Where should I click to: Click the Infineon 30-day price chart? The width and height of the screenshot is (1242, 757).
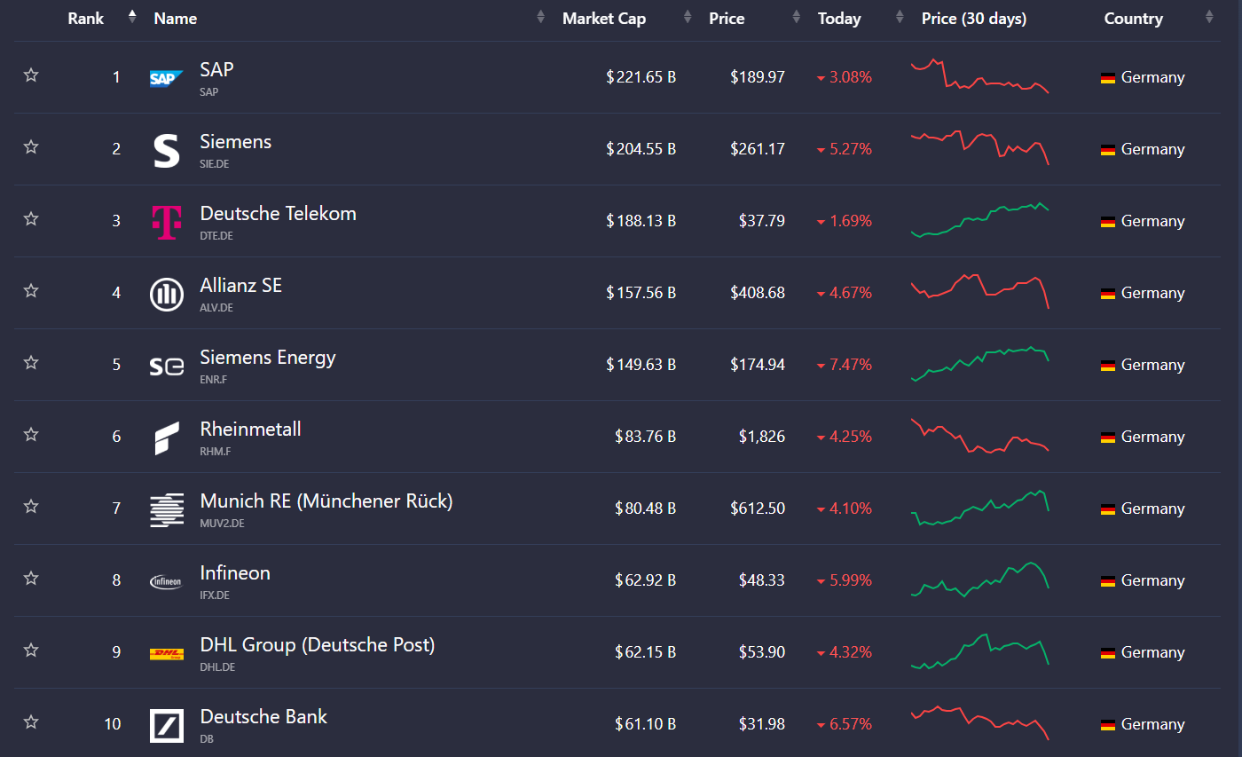[x=979, y=580]
